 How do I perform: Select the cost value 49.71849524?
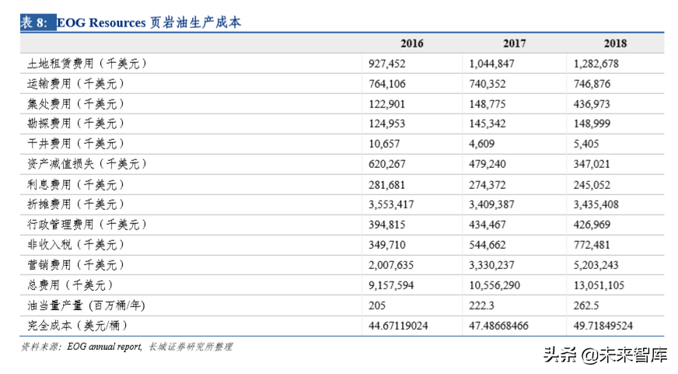click(x=603, y=326)
